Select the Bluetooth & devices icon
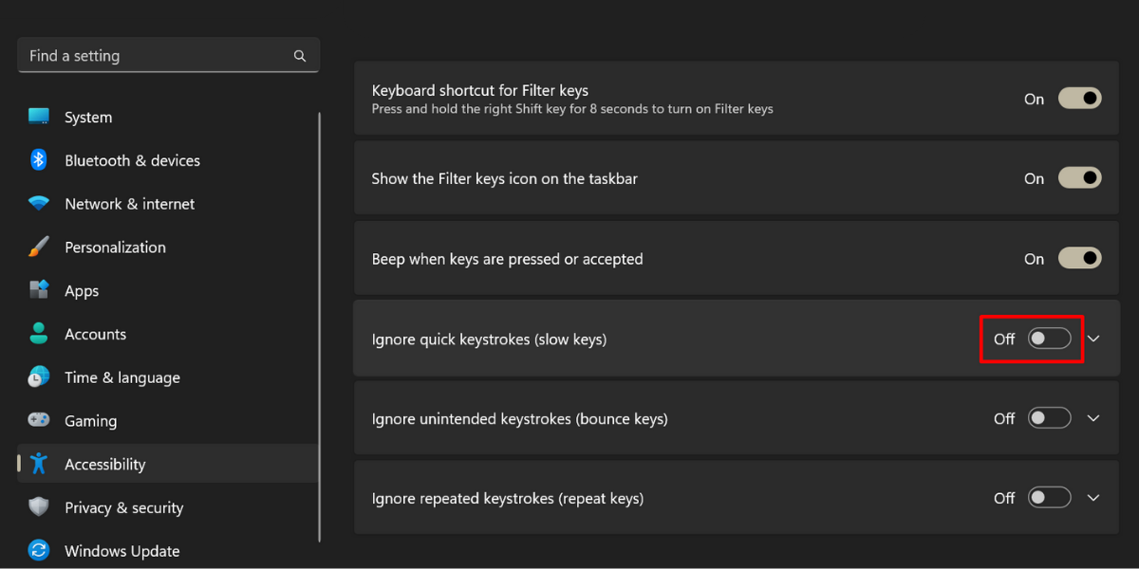 coord(40,160)
